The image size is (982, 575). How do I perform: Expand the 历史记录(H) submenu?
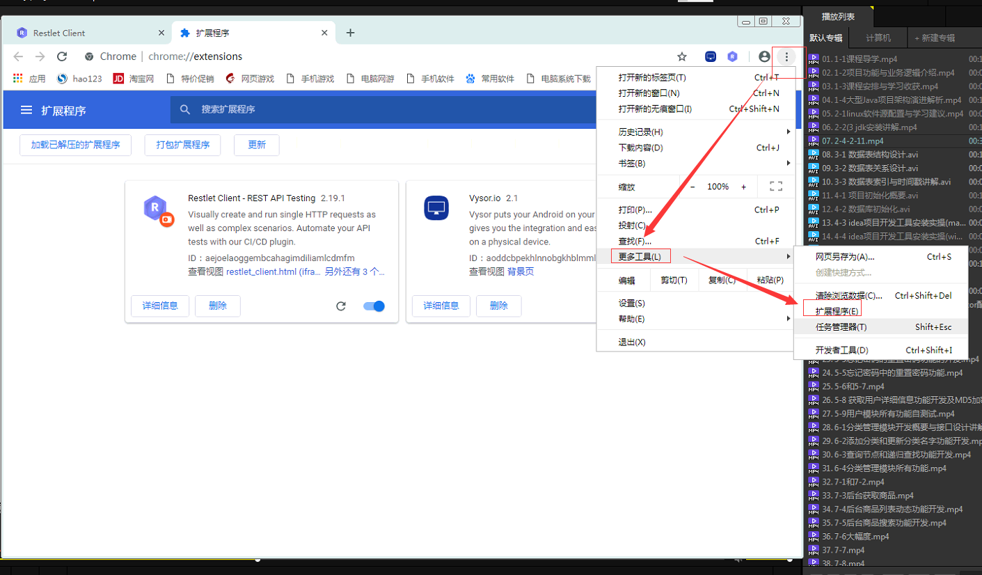[696, 132]
